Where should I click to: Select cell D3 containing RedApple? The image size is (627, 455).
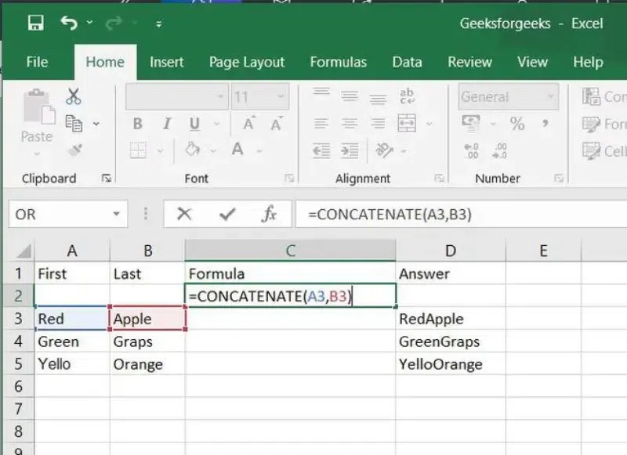click(x=451, y=319)
